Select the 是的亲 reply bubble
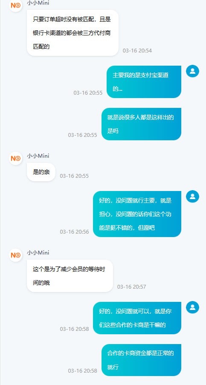The width and height of the screenshot is (206, 385). point(41,172)
